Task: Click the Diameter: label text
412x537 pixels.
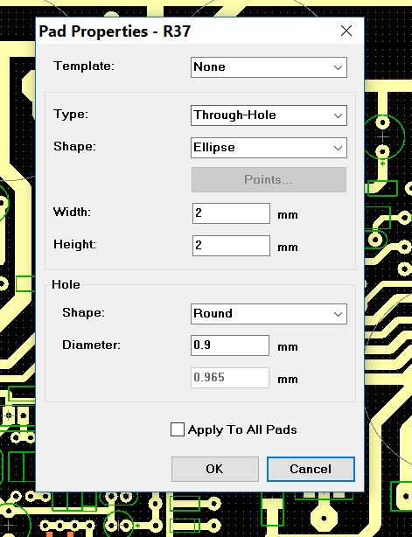Action: [x=91, y=345]
